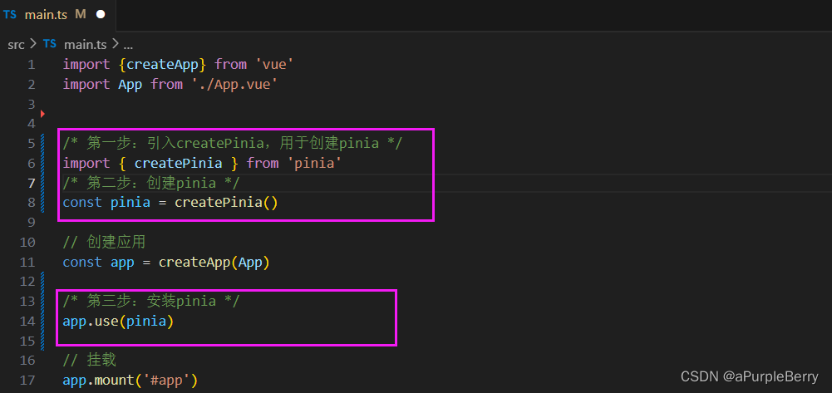Click the comment '// 挂载'
This screenshot has width=832, height=393.
[89, 361]
